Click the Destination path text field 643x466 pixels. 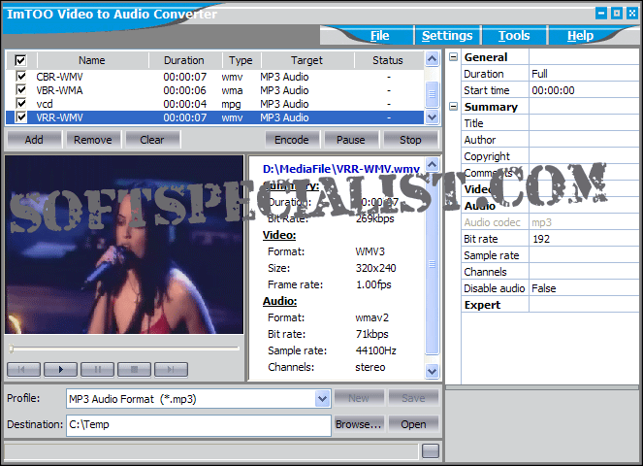coord(197,424)
